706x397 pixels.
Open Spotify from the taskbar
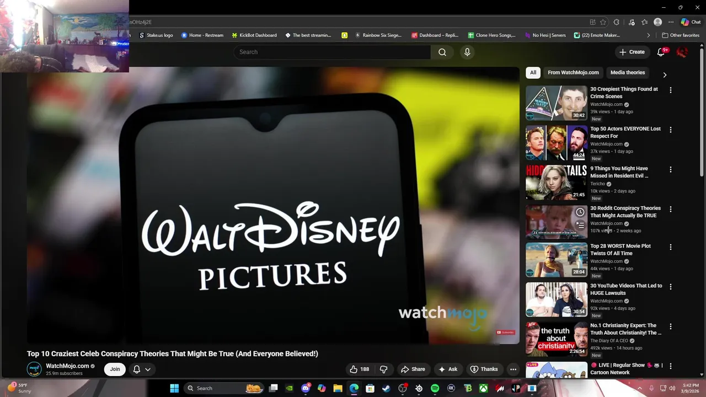[435, 388]
